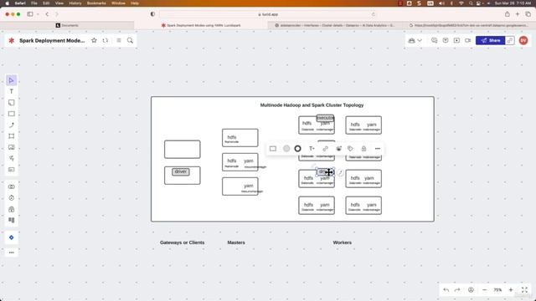
Task: Select the pointer selection tool
Action: [x=11, y=80]
